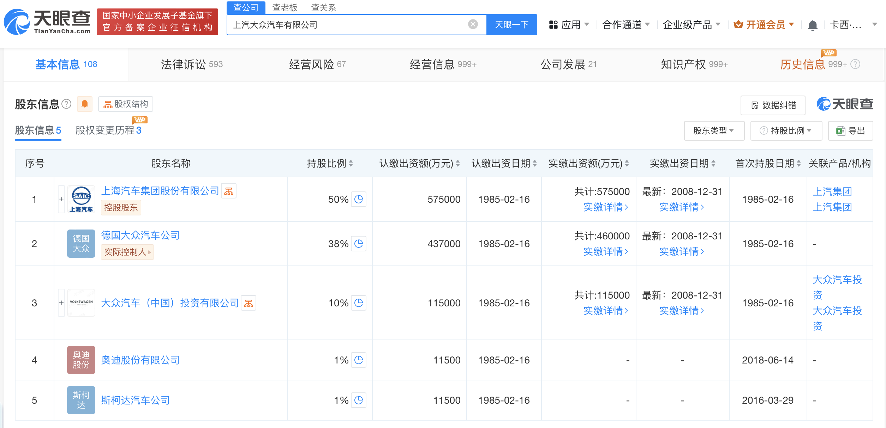The height and width of the screenshot is (428, 886).
Task: Open the 德国大众汽车公司 shareholder link
Action: [140, 235]
